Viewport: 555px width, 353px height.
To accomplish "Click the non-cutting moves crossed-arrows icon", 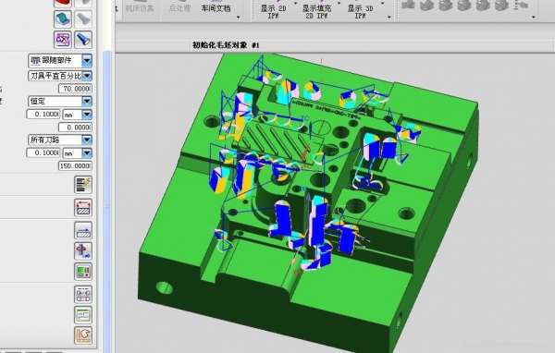I will 83,250.
